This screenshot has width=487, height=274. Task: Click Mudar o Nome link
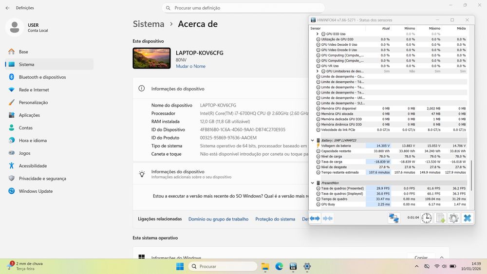click(x=190, y=66)
